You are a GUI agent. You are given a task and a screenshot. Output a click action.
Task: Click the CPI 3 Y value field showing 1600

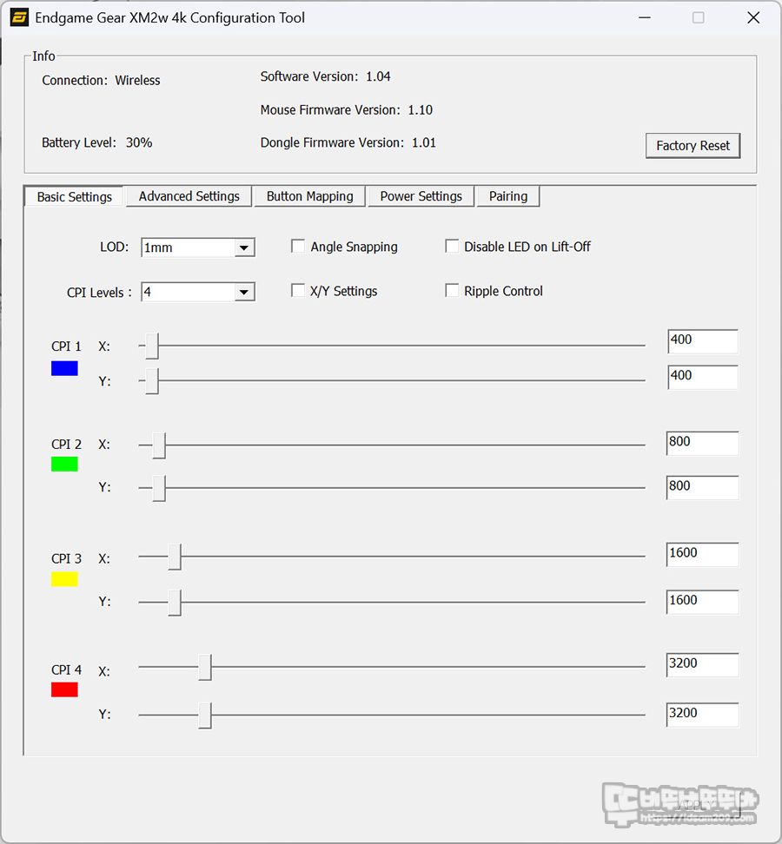coord(702,602)
